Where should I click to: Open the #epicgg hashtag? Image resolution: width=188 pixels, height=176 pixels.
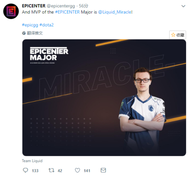[x=30, y=25]
